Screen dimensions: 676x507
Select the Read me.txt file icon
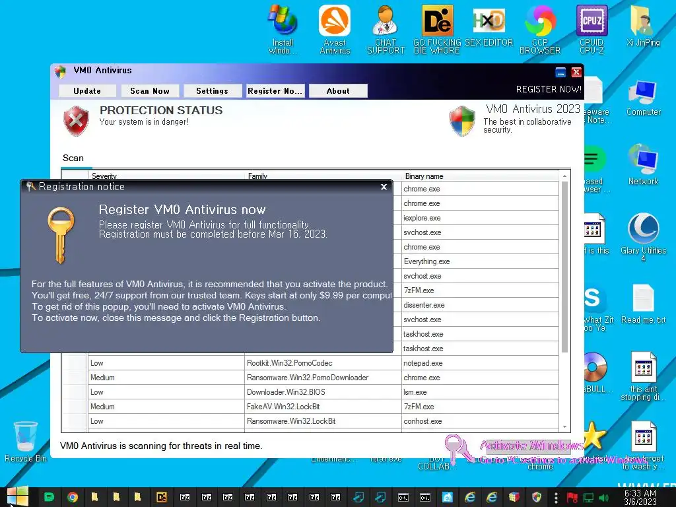(643, 304)
